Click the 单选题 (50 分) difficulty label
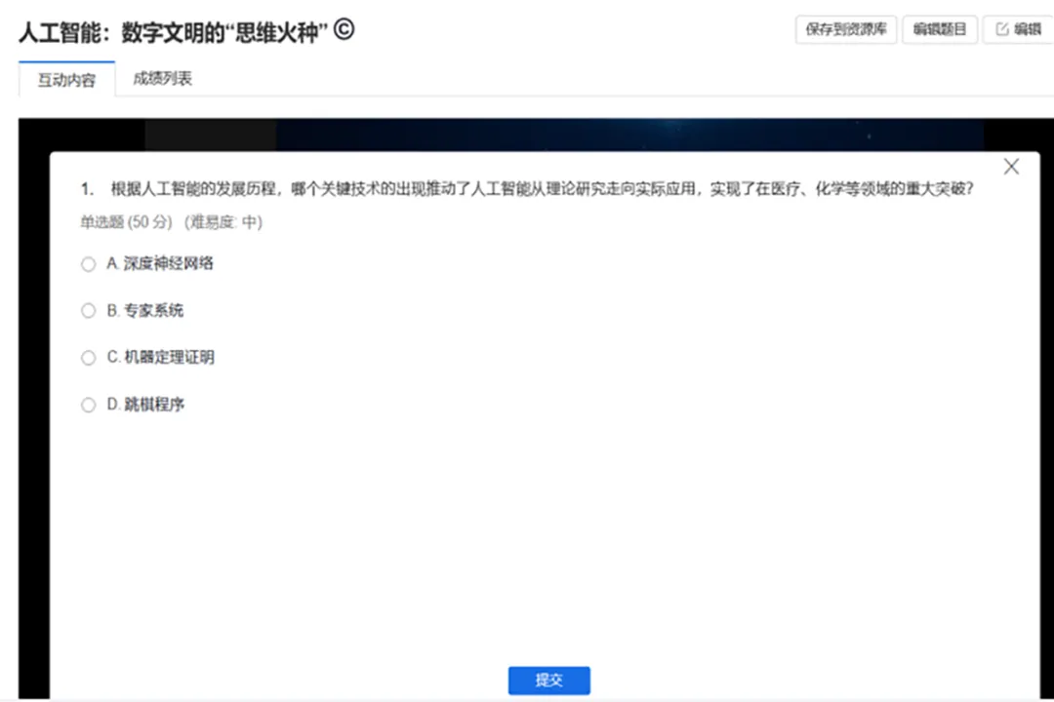 coord(171,222)
